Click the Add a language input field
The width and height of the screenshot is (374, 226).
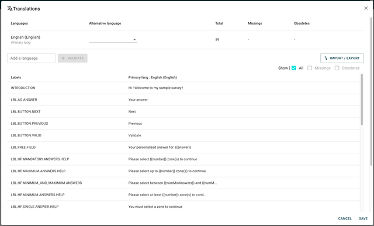[31, 58]
